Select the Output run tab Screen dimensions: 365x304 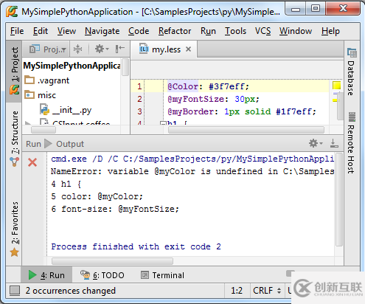click(x=70, y=144)
